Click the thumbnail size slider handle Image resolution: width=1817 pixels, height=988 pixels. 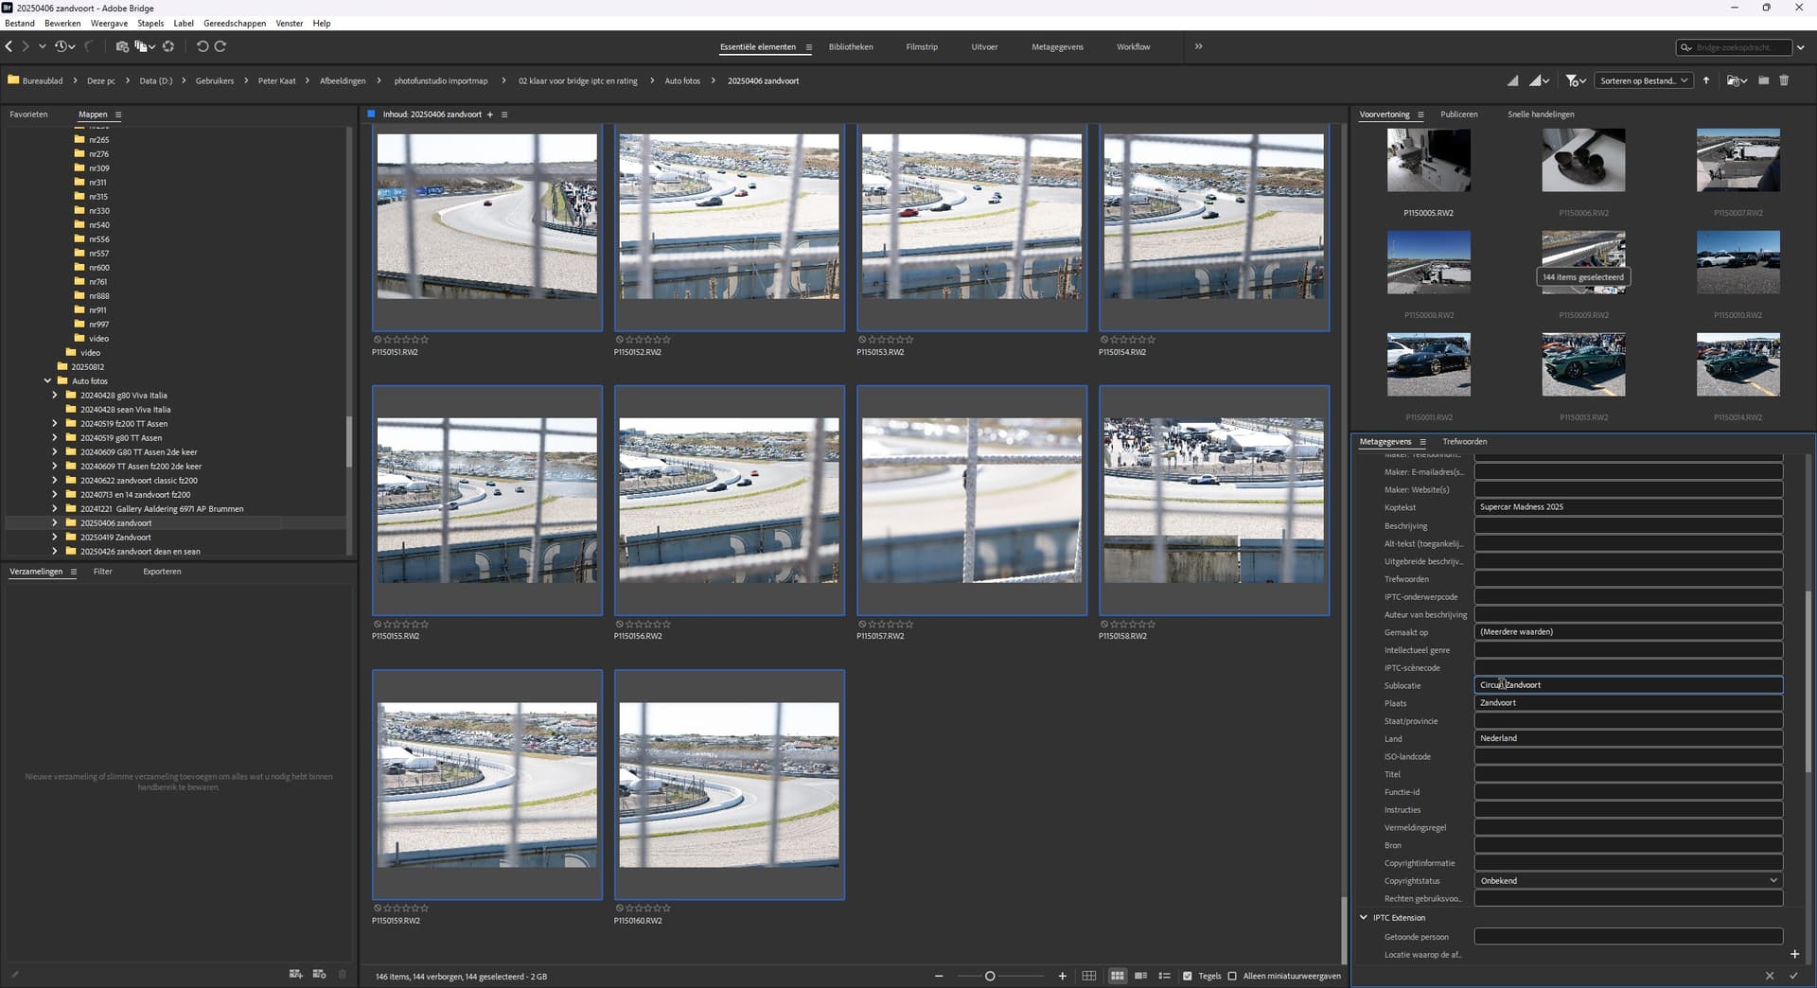coord(990,976)
